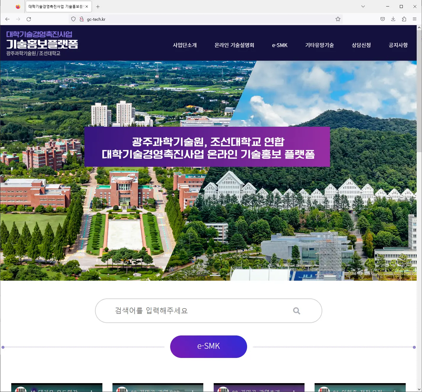This screenshot has width=422, height=392.
Task: Select the 사업단소개 menu item
Action: click(x=185, y=45)
